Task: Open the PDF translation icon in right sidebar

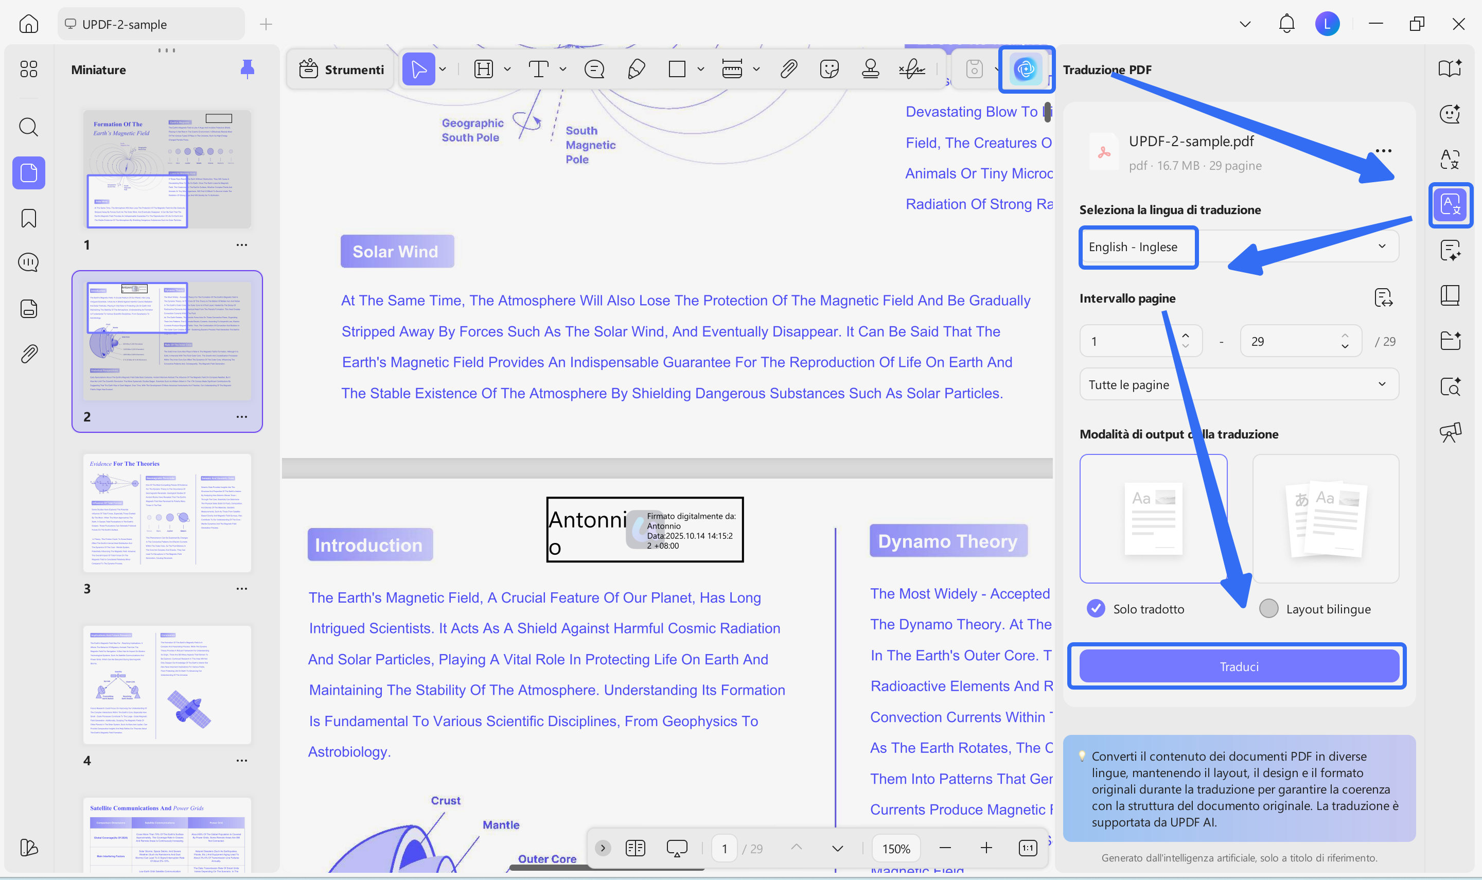Action: tap(1450, 205)
